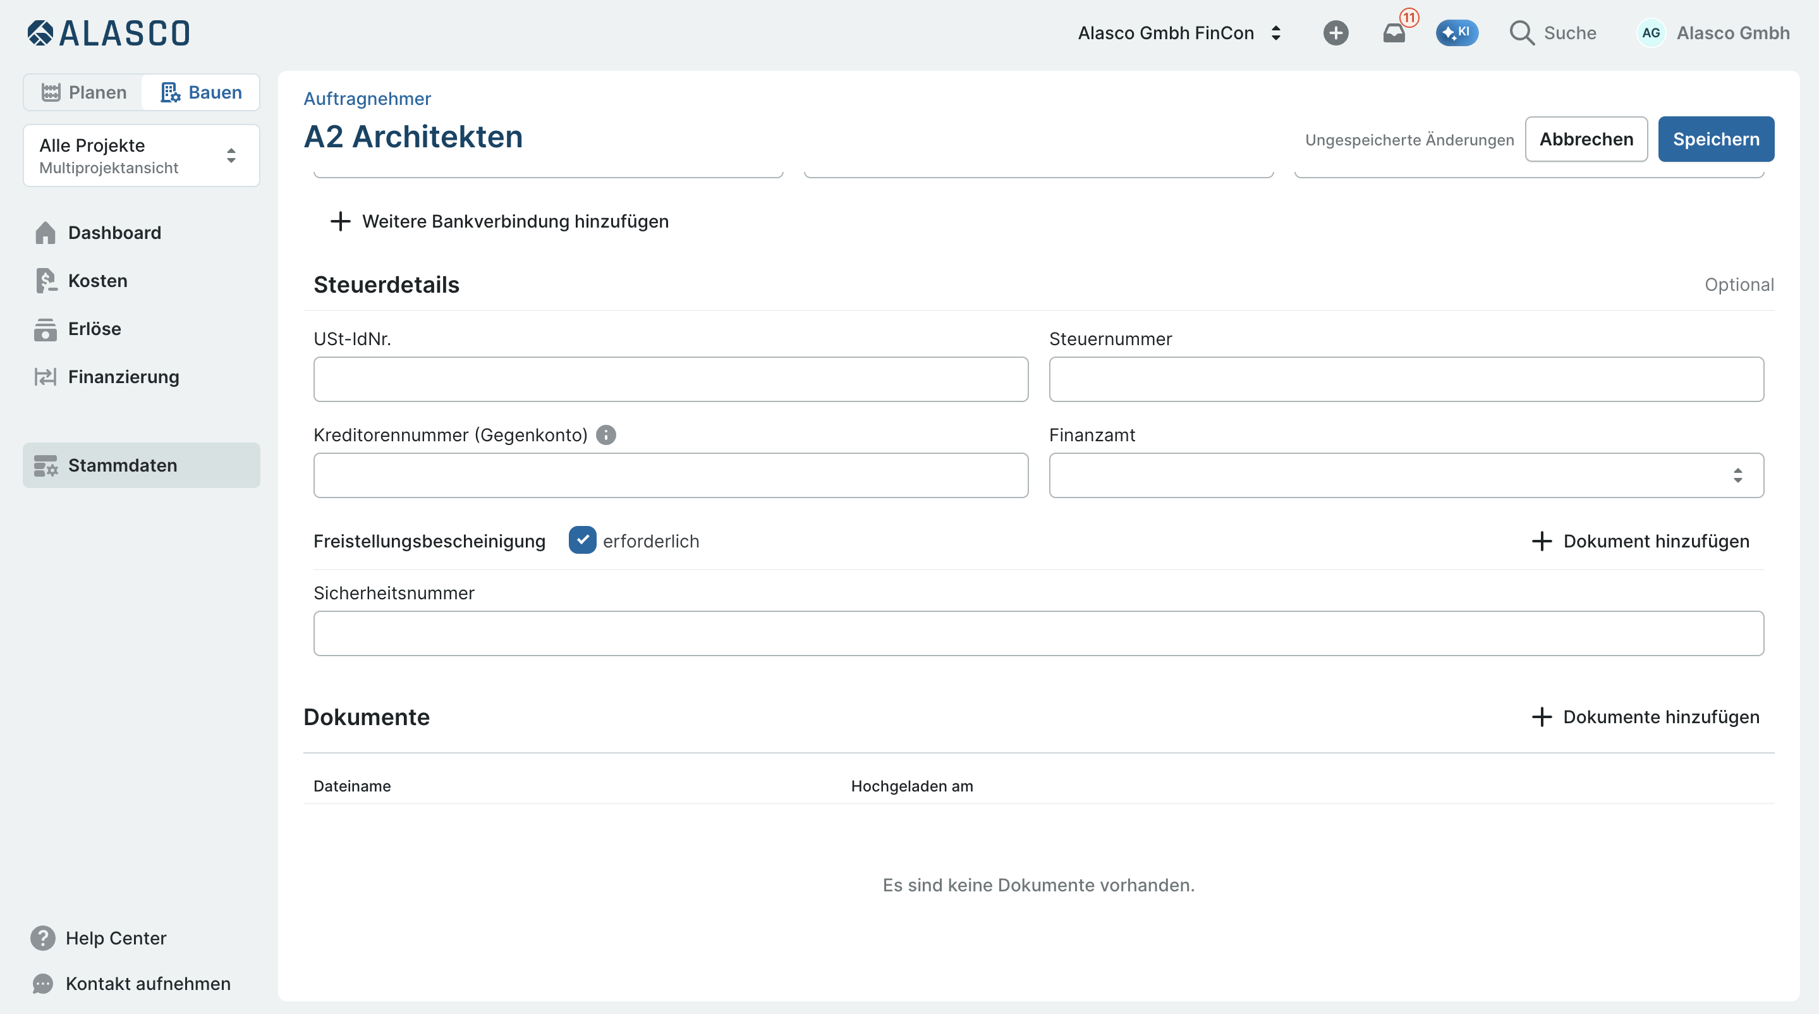Image resolution: width=1819 pixels, height=1014 pixels.
Task: Click the Kontakt aufnehmen link
Action: (x=149, y=984)
